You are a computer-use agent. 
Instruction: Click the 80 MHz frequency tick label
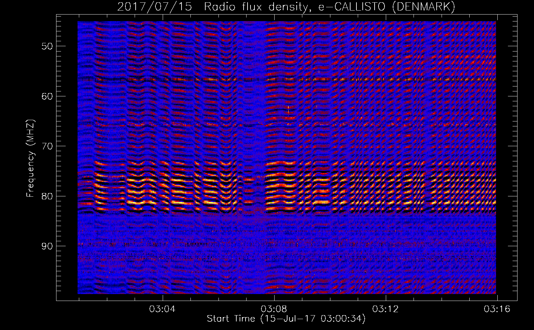(x=47, y=196)
